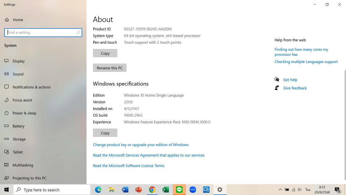The height and width of the screenshot is (195, 346).
Task: Click the Product ID value 00327-35019-06245-AAOEM
Action: point(148,29)
